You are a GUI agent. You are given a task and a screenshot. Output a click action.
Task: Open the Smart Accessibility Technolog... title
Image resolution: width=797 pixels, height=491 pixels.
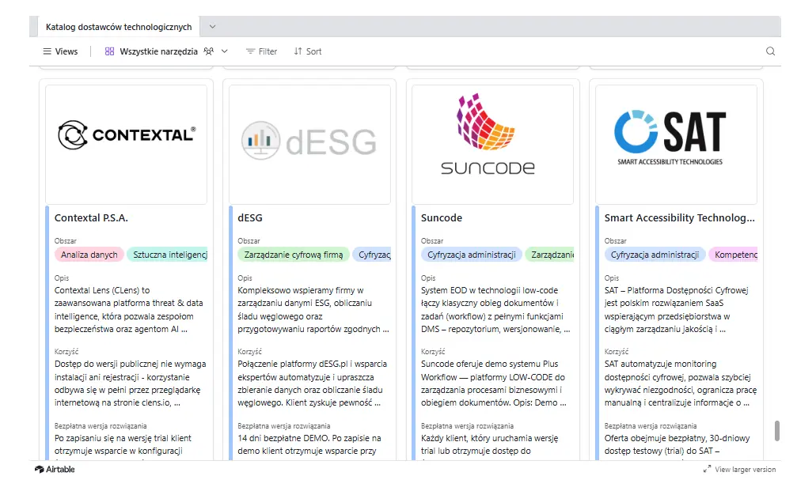pyautogui.click(x=680, y=218)
